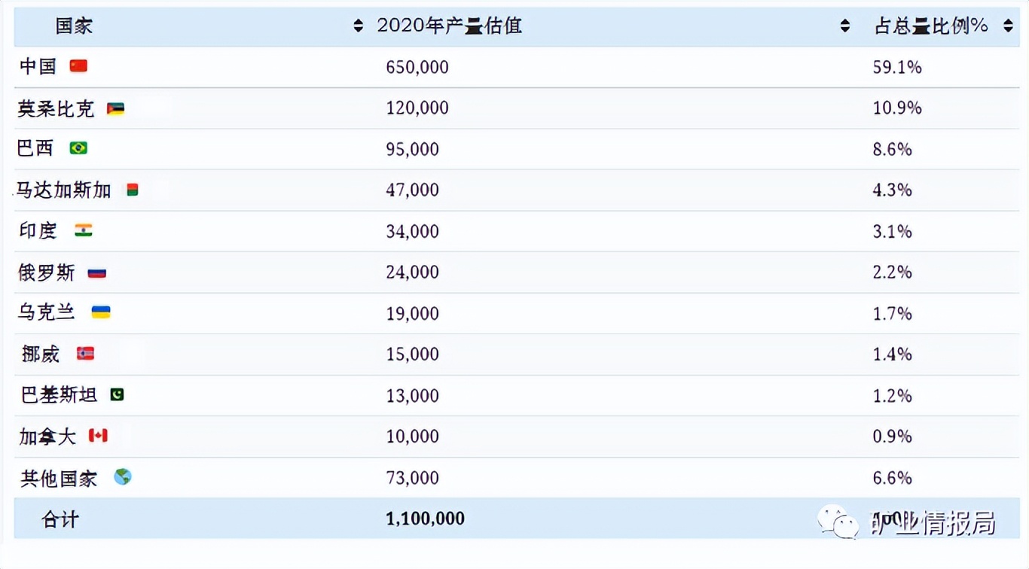Select the 占总量比例% column header
The width and height of the screenshot is (1029, 569).
point(931,26)
